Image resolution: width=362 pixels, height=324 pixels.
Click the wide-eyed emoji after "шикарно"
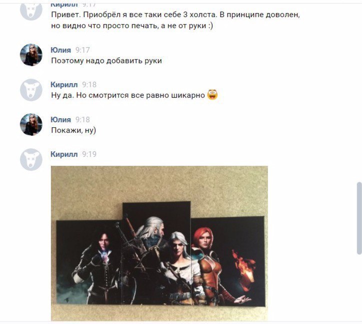212,95
